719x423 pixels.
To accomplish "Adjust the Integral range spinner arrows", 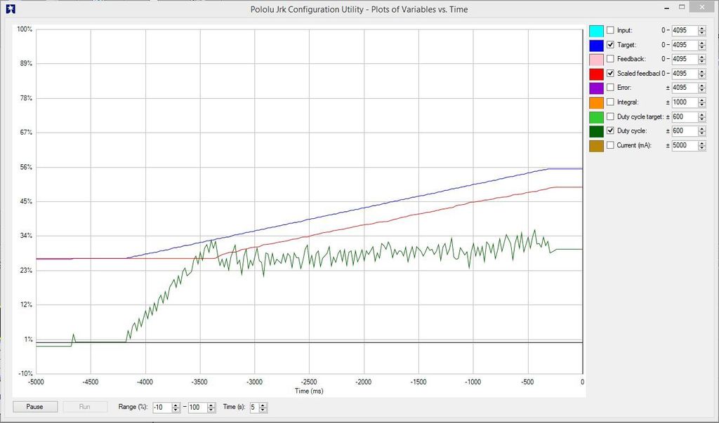I will point(702,102).
